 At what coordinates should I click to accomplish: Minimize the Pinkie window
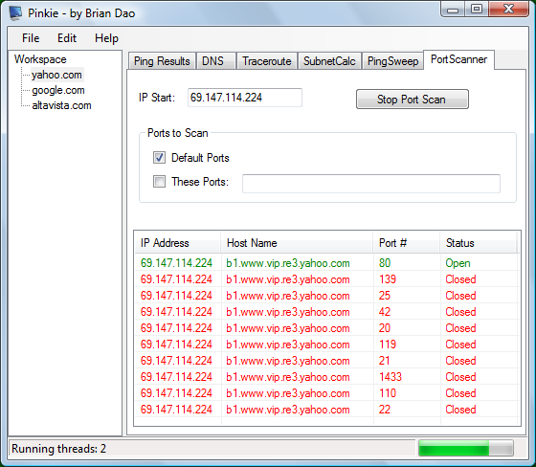[x=453, y=10]
